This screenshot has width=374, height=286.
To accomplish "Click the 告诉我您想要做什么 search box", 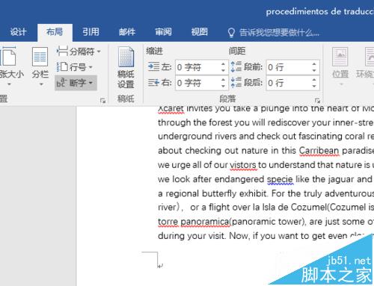I will pyautogui.click(x=279, y=33).
